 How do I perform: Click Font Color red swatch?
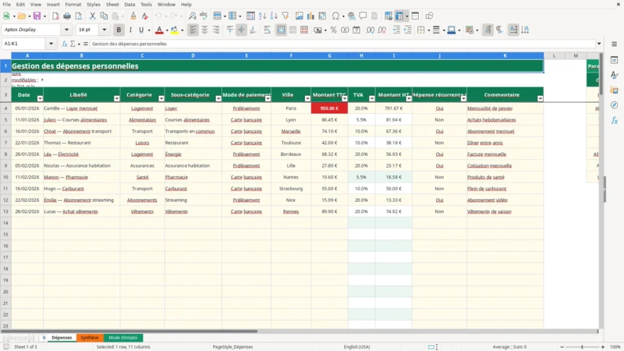coord(159,30)
